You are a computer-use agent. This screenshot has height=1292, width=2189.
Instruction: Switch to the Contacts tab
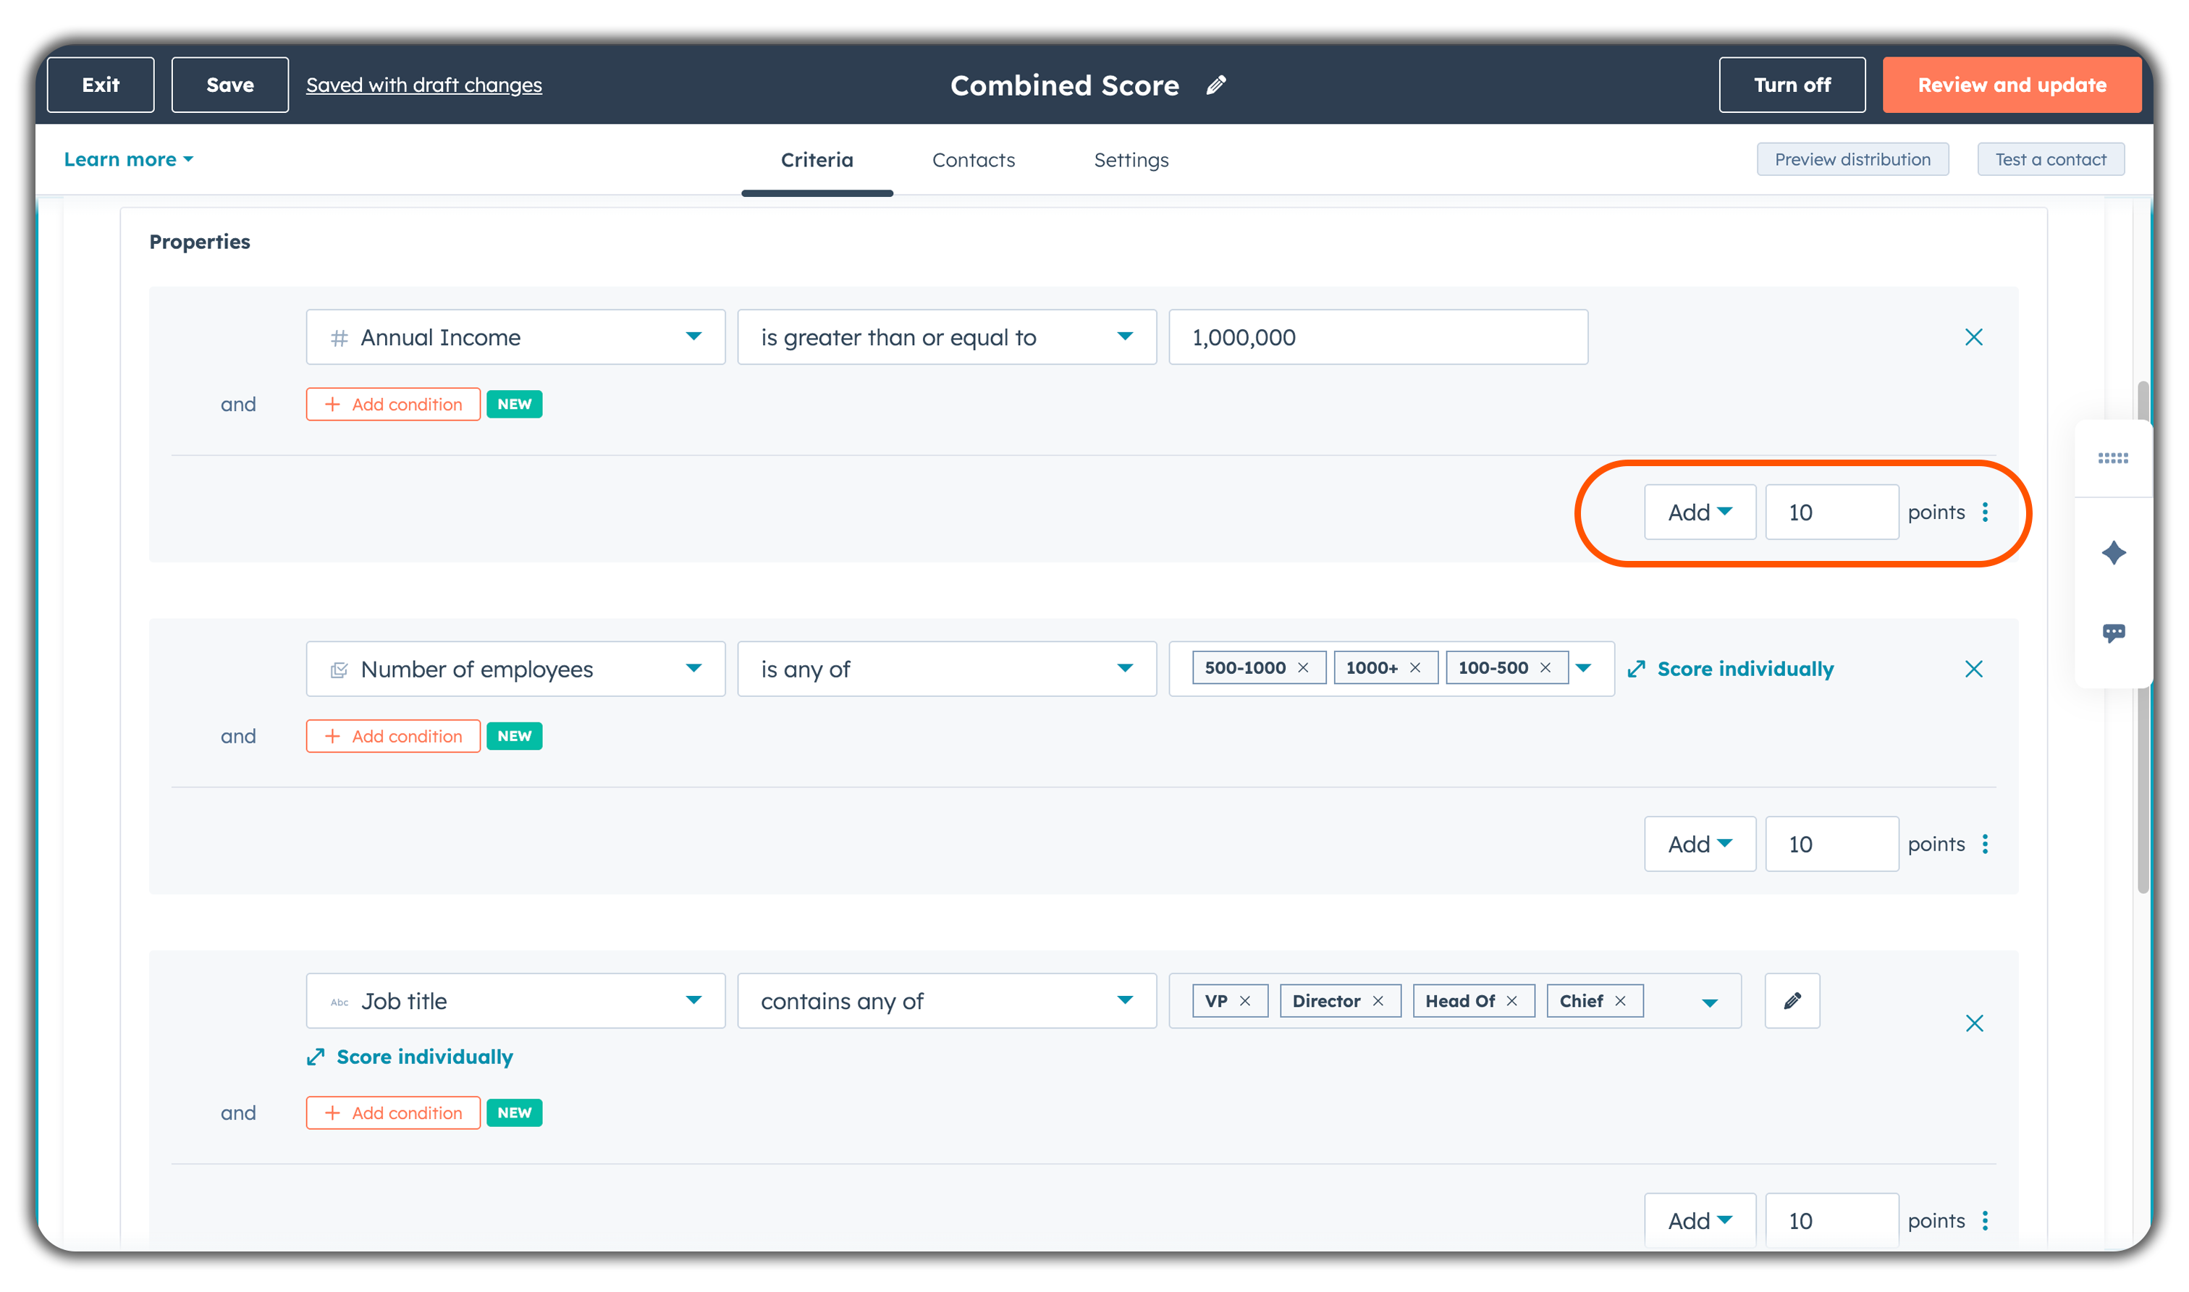tap(973, 160)
